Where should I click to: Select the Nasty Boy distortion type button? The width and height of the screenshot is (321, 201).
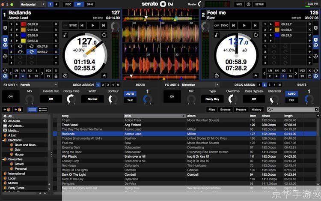(x=212, y=99)
